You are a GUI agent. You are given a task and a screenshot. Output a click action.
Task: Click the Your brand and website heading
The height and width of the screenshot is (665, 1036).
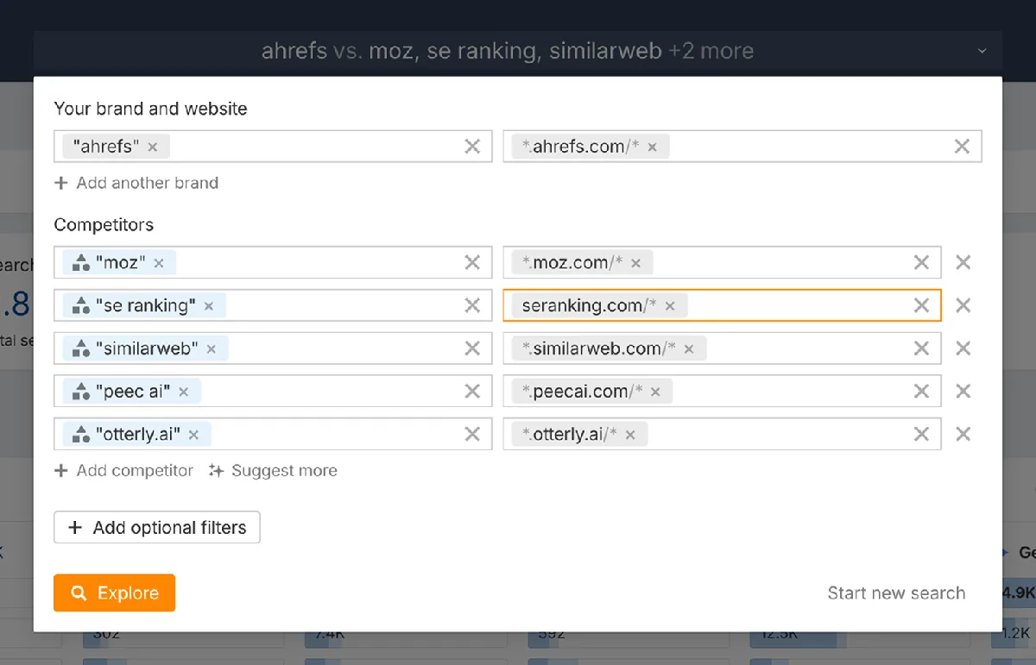tap(150, 109)
